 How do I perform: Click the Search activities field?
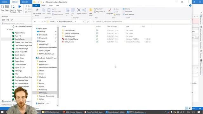16,23
